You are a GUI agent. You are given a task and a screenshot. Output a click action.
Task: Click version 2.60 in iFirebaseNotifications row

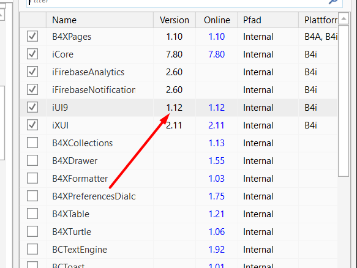click(174, 90)
